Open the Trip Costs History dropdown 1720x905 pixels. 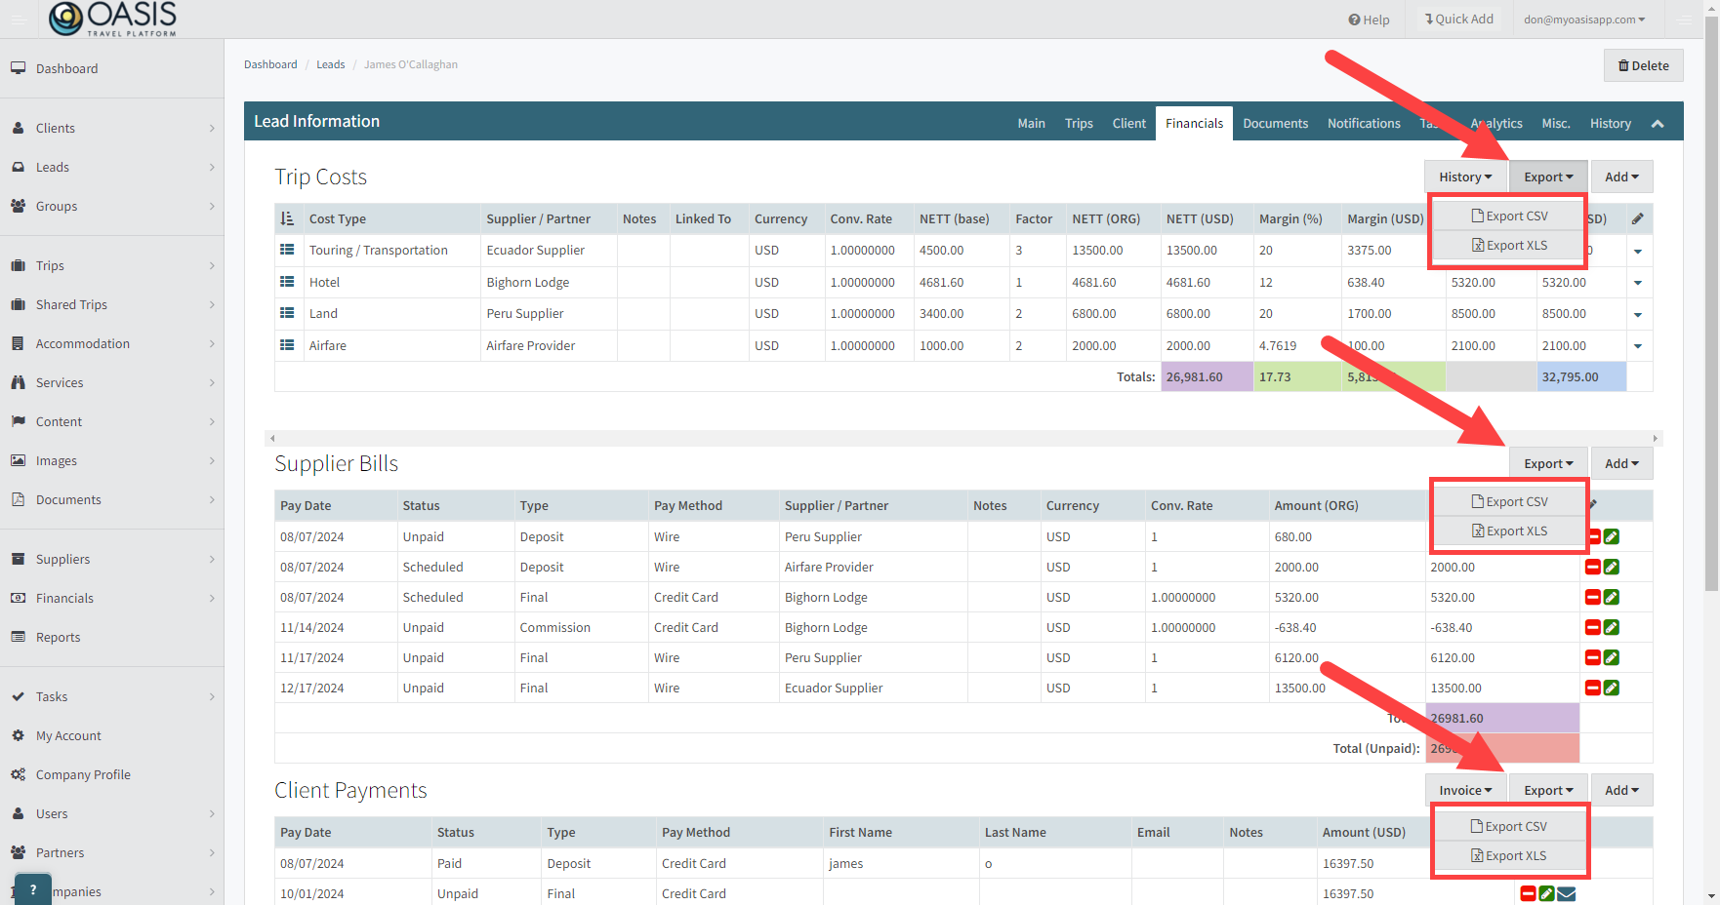[x=1465, y=177]
